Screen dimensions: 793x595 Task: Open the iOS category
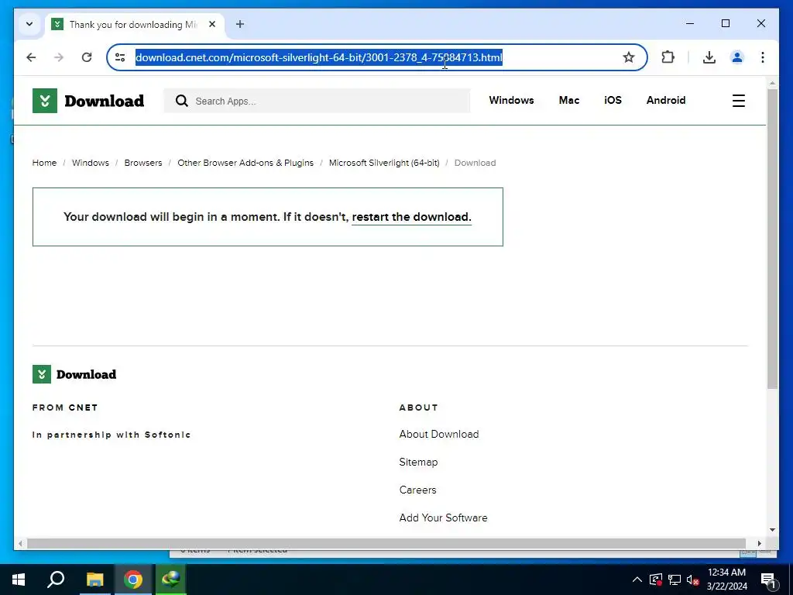(x=613, y=100)
